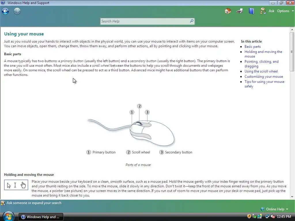Screen dimensions: 295x221
Task: Click the security shield tray icon
Action: 249,216
